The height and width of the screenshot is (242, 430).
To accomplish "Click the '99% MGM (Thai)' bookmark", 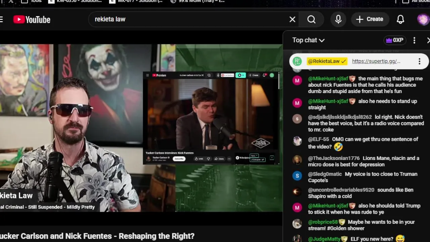I will point(198,1).
